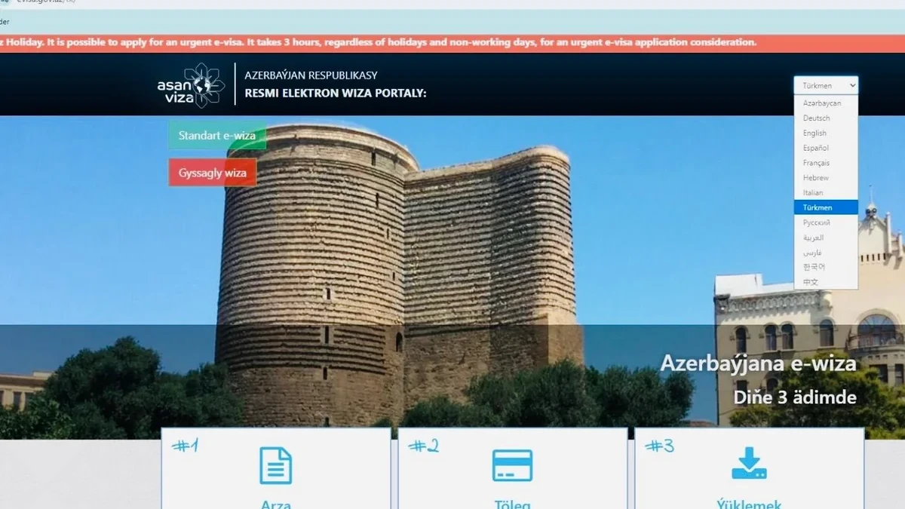This screenshot has width=905, height=509.
Task: Click highlighted Türkmen option in list
Action: tap(818, 207)
